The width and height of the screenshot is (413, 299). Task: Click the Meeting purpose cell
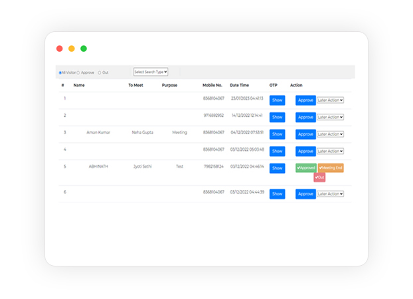[180, 132]
